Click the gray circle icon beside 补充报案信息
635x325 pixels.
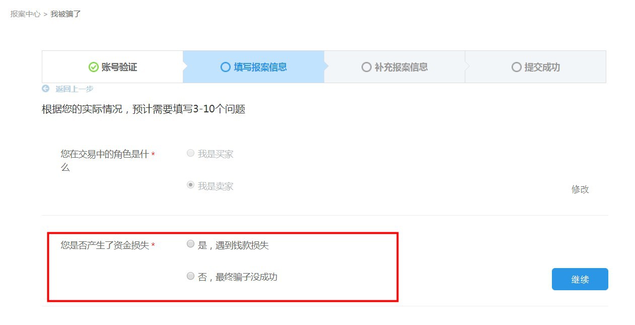coord(366,67)
